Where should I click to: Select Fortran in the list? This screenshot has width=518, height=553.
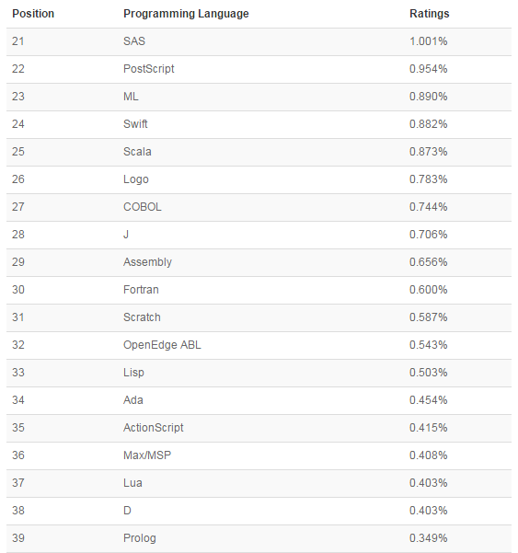click(141, 290)
